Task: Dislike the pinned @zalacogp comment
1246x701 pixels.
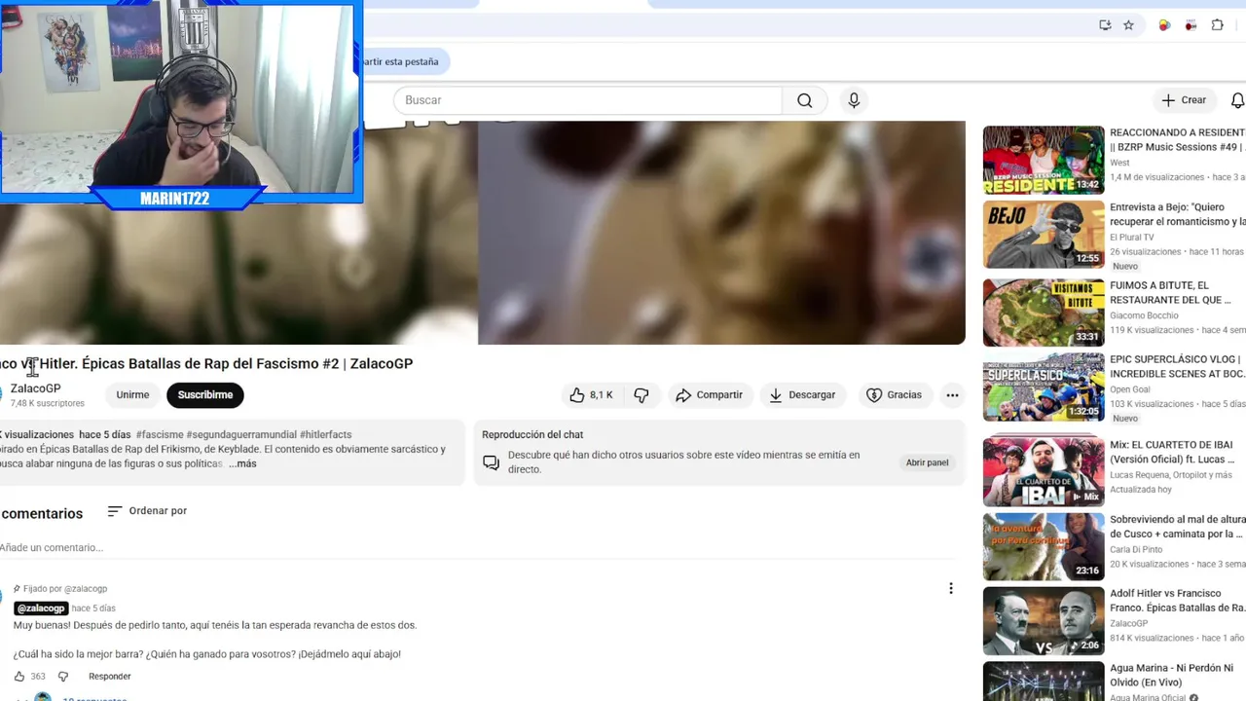Action: click(63, 677)
